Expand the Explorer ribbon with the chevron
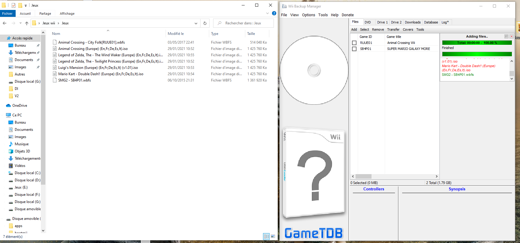Image resolution: width=520 pixels, height=243 pixels. [268, 13]
